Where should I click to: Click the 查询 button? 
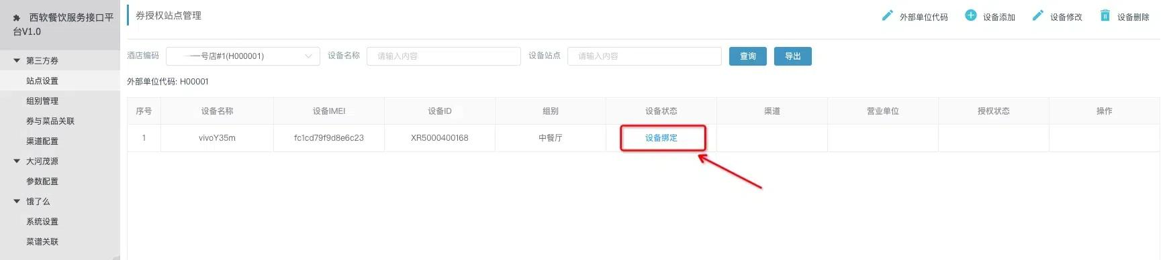pyautogui.click(x=747, y=56)
